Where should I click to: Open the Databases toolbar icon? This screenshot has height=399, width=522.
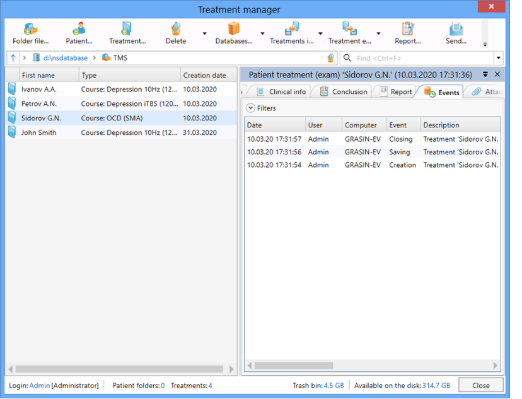pos(234,29)
